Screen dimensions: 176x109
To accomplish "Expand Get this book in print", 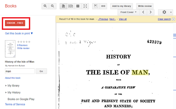I will [19, 33].
